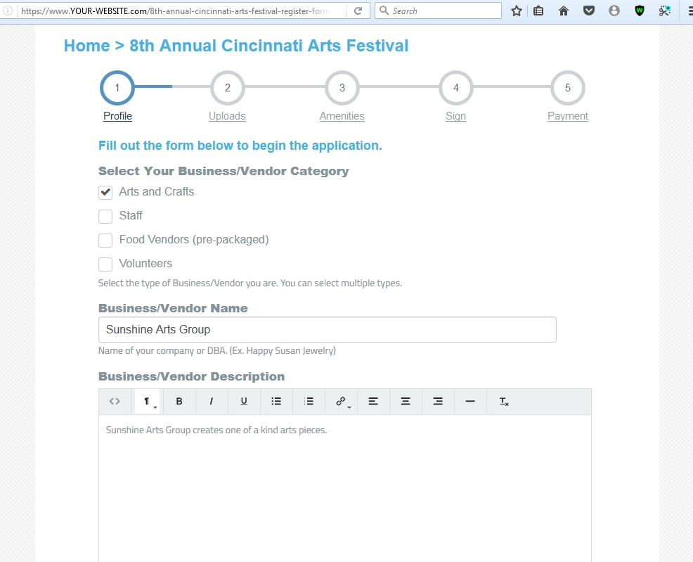This screenshot has width=693, height=562.
Task: Open HTML code view in editor
Action: pyautogui.click(x=115, y=402)
